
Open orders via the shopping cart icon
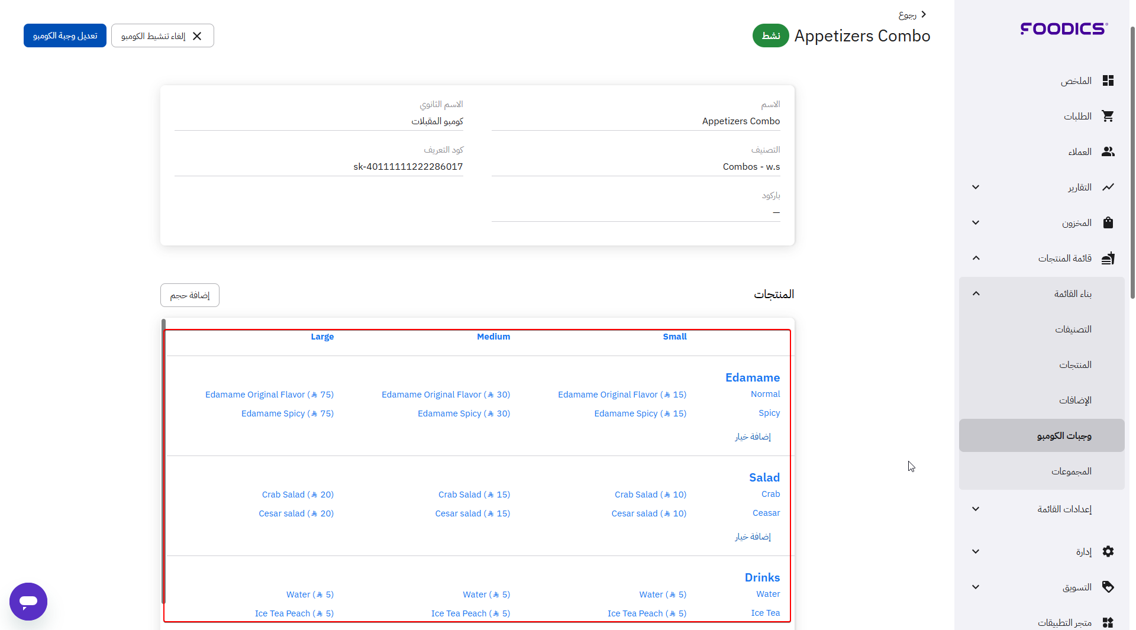coord(1108,117)
